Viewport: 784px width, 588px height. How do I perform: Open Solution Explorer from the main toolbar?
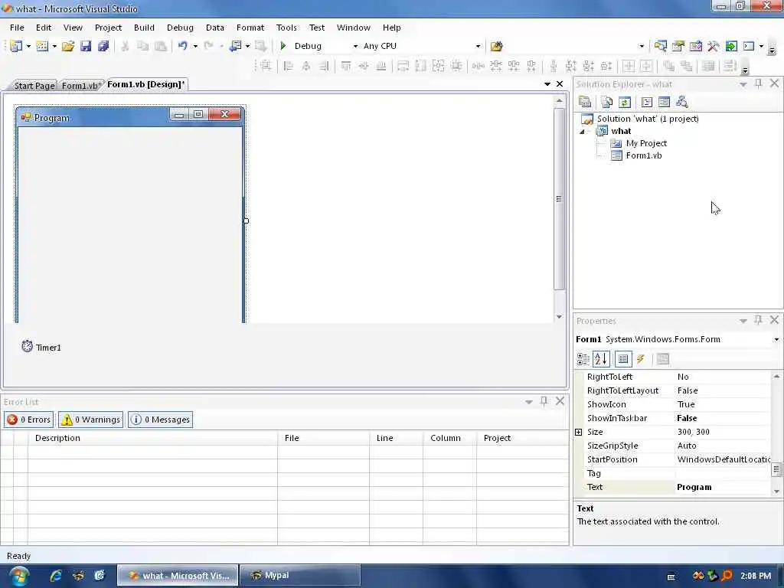tap(660, 46)
